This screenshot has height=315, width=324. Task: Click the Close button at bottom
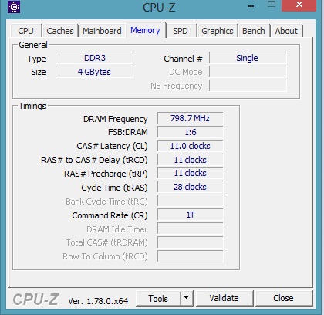tap(283, 298)
